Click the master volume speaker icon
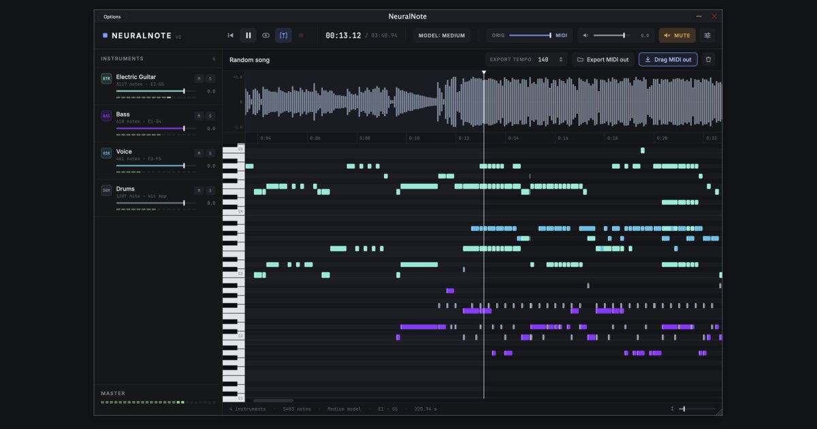Viewport: 817px width, 429px height. click(586, 35)
